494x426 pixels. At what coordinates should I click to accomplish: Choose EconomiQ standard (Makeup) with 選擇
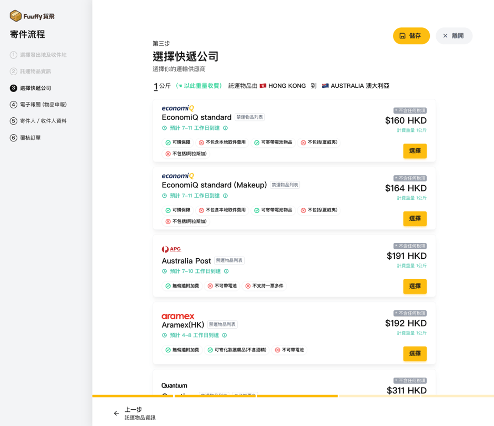coord(415,219)
